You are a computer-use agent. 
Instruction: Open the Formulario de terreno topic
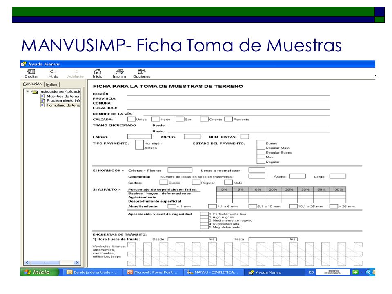click(x=63, y=105)
